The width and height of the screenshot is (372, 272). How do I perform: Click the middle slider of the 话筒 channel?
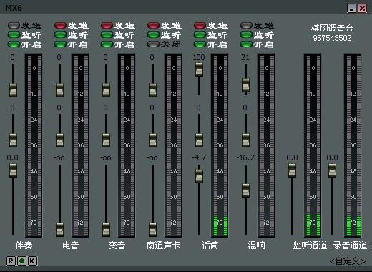(199, 140)
